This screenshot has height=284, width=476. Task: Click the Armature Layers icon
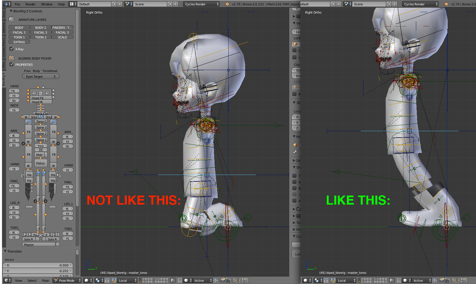point(11,19)
